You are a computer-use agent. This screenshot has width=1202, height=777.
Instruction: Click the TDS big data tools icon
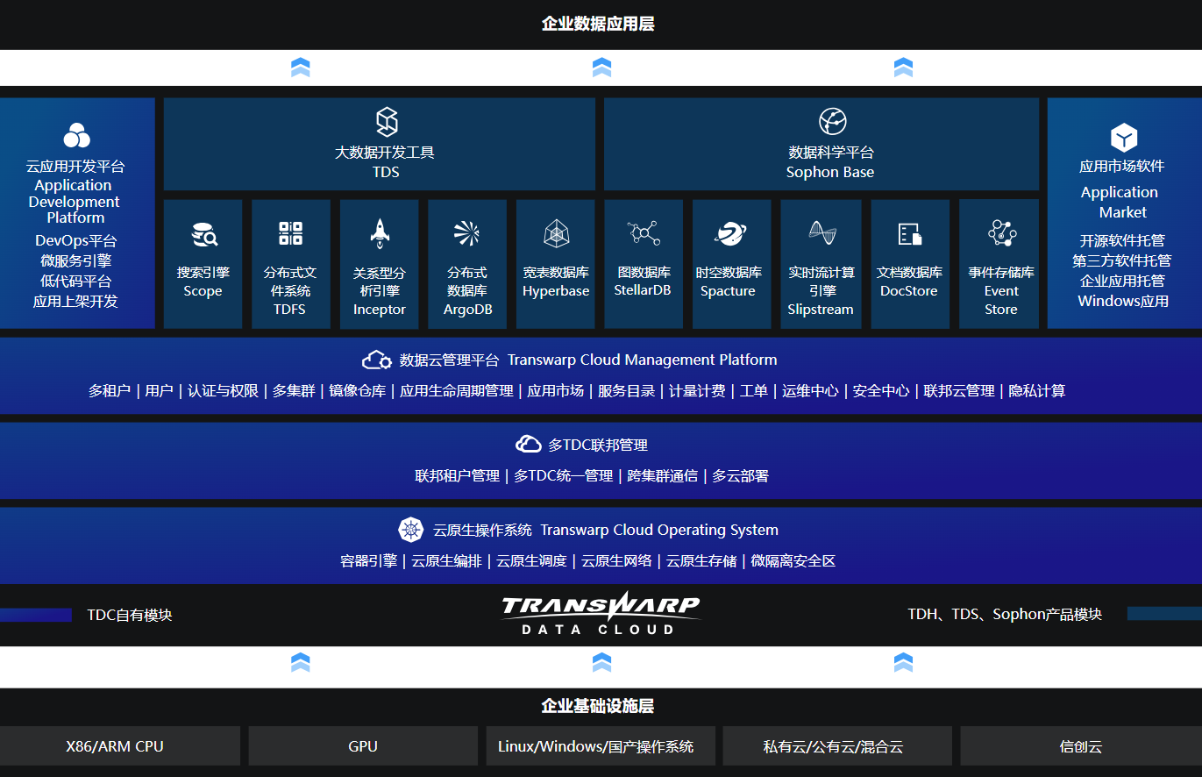coord(387,122)
